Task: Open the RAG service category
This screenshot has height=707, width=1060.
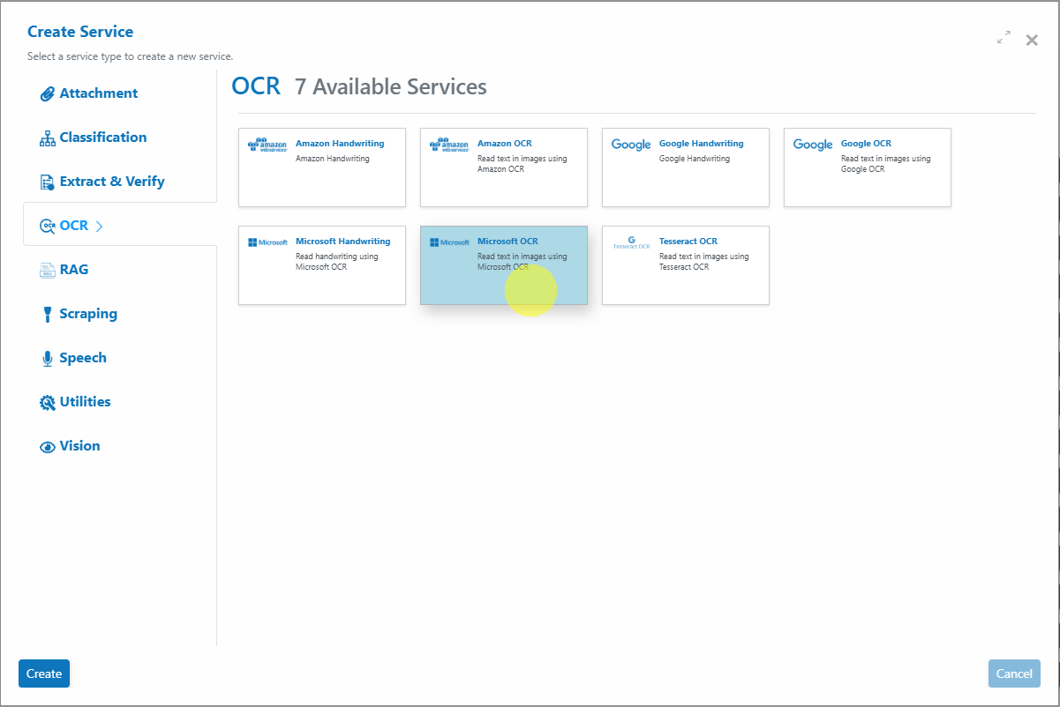Action: [x=74, y=270]
